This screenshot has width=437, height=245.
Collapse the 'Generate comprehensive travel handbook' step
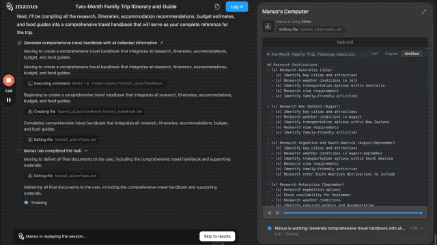162,43
